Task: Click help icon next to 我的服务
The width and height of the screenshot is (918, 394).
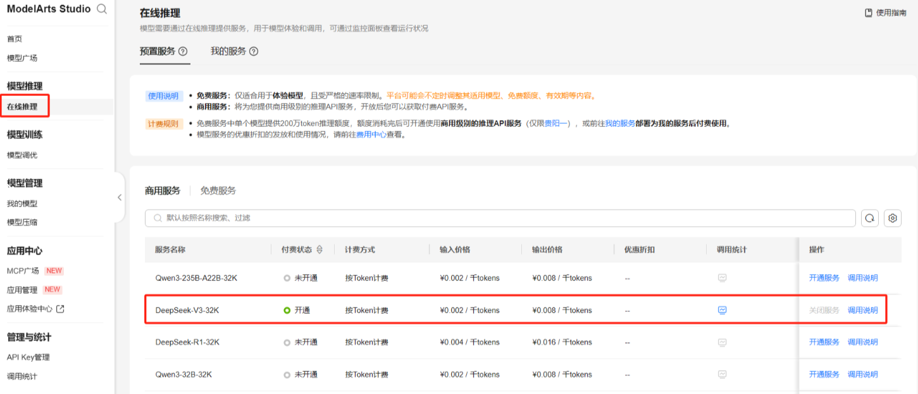Action: [x=254, y=51]
